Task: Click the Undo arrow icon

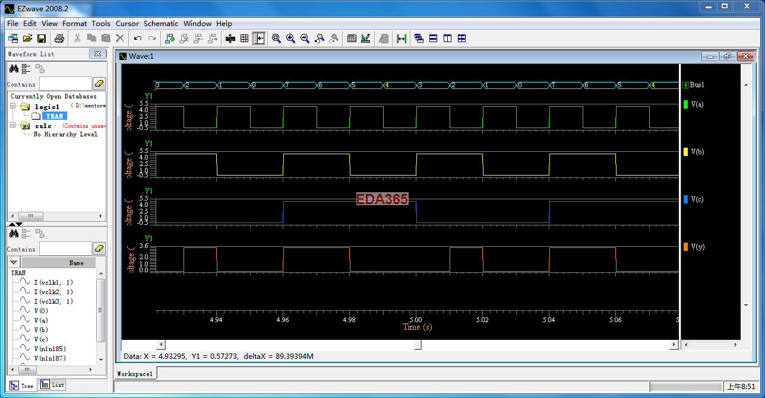Action: (x=138, y=39)
